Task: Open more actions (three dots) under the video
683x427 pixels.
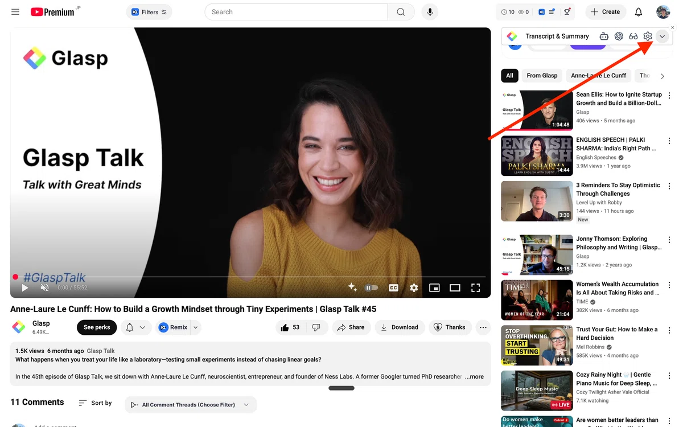Action: 483,327
